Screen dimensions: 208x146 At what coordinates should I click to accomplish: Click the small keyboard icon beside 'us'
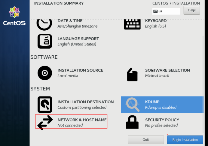tap(155, 11)
